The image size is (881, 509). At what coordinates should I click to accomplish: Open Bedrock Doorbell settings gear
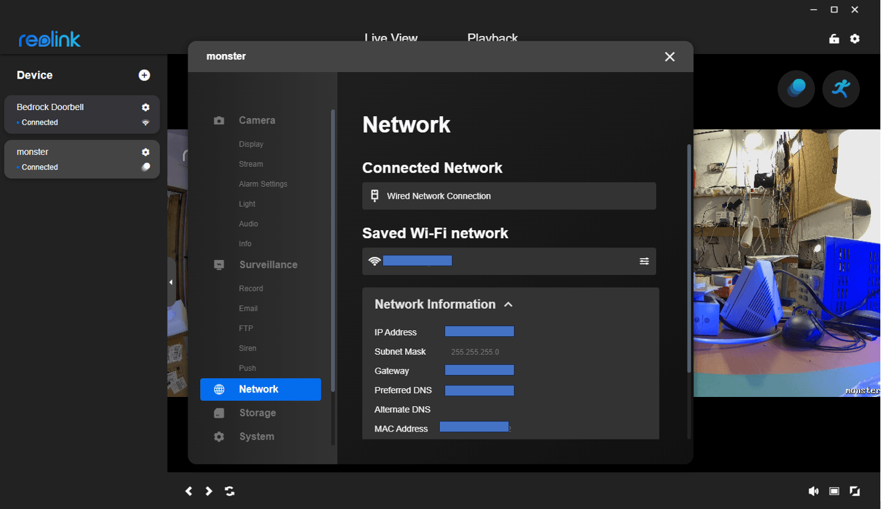pyautogui.click(x=145, y=107)
